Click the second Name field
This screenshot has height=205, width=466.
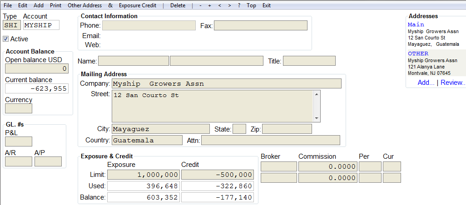(x=217, y=61)
